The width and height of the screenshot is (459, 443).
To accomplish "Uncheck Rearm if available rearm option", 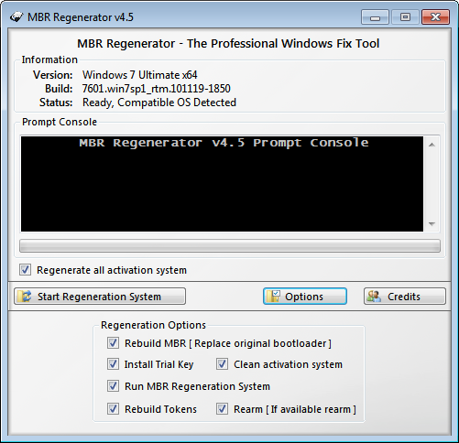I will [222, 409].
